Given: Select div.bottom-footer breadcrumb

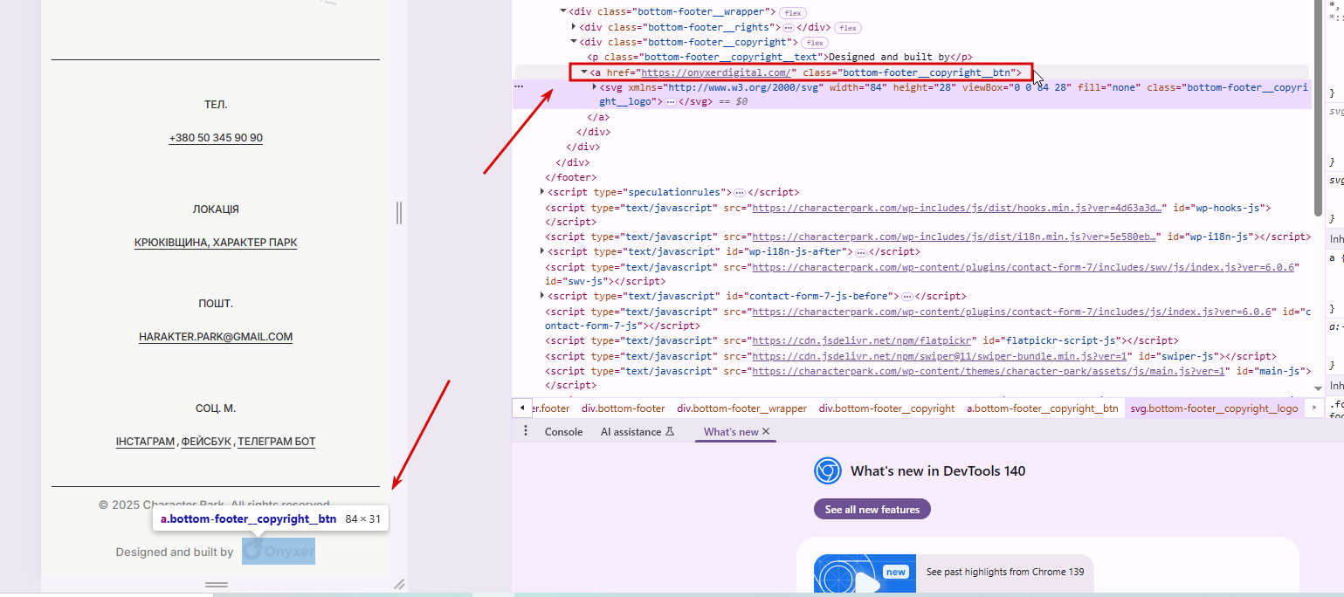Looking at the screenshot, I should tap(624, 408).
